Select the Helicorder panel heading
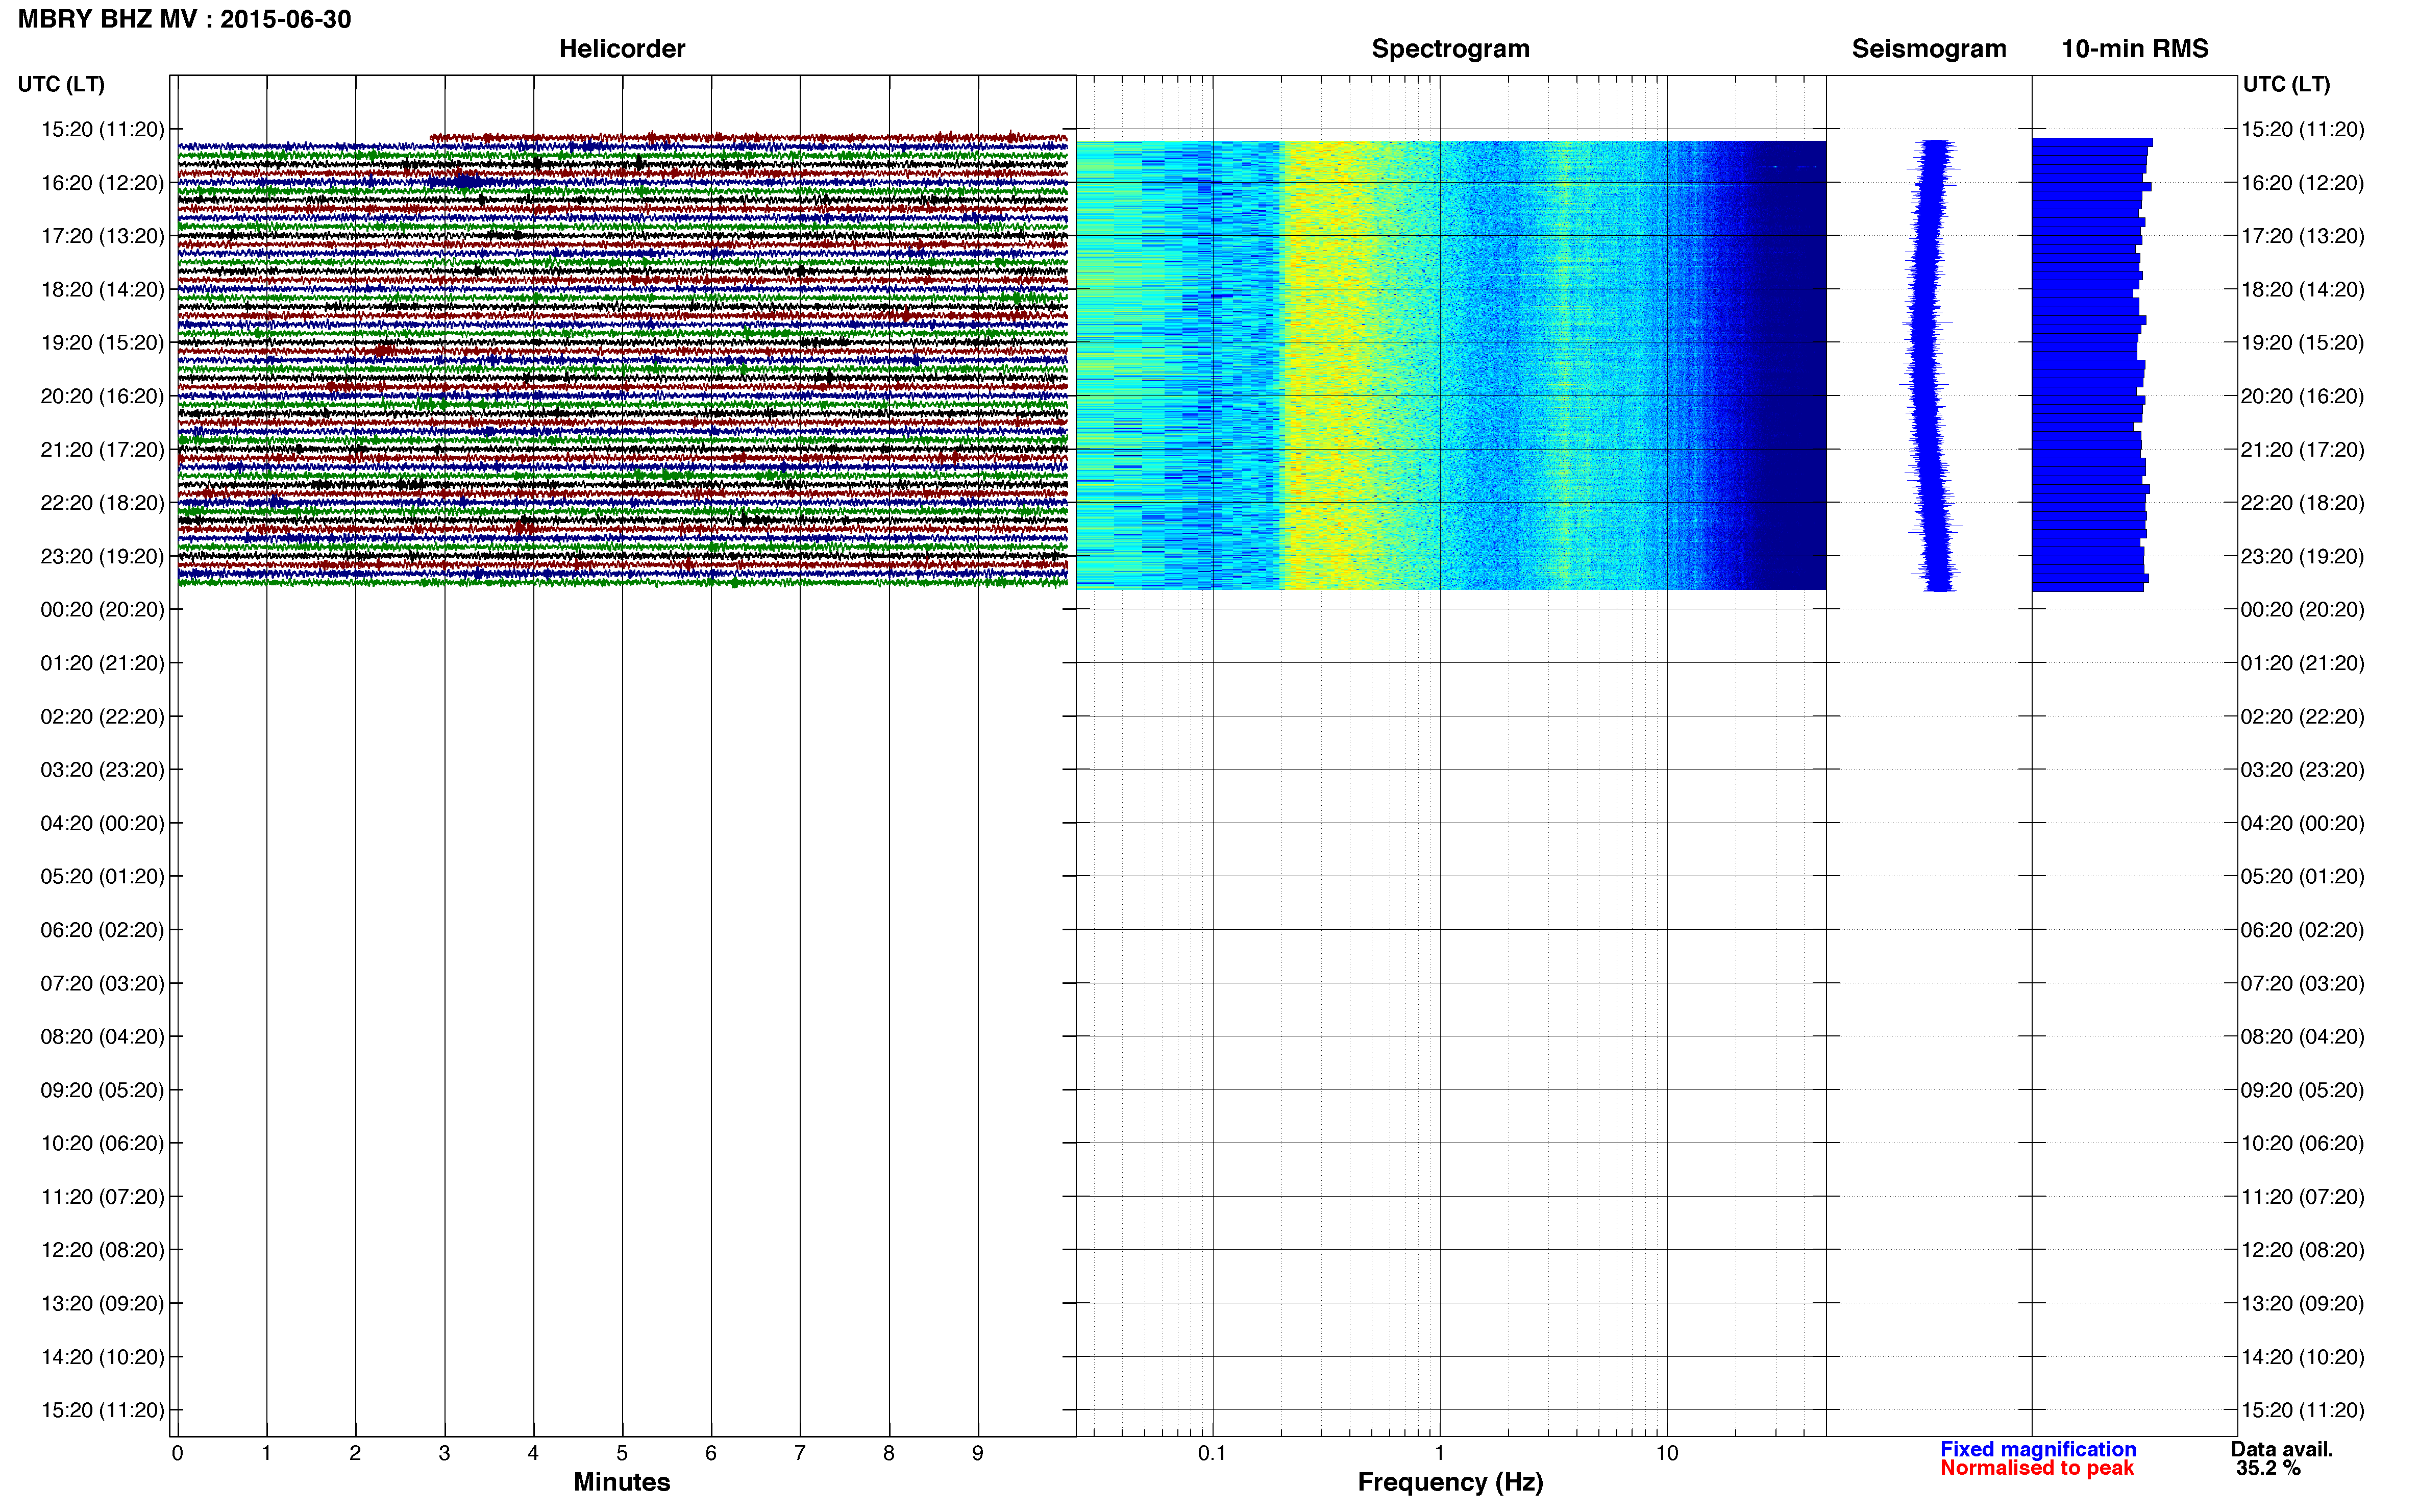The width and height of the screenshot is (2419, 1512). pos(622,49)
